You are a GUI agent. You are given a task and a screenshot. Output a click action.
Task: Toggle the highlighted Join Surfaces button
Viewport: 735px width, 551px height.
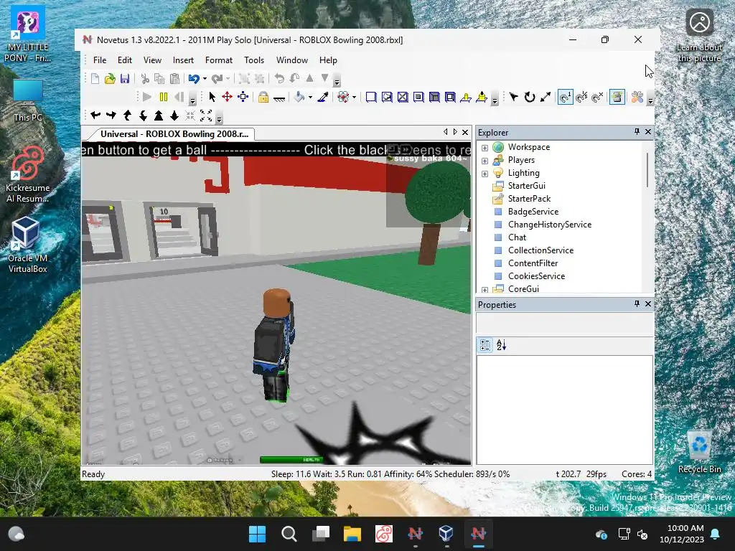(x=617, y=97)
